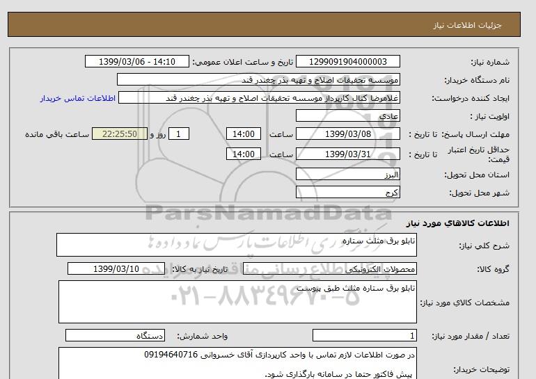Click the مهلت ارسال پاسخ label

[475, 134]
